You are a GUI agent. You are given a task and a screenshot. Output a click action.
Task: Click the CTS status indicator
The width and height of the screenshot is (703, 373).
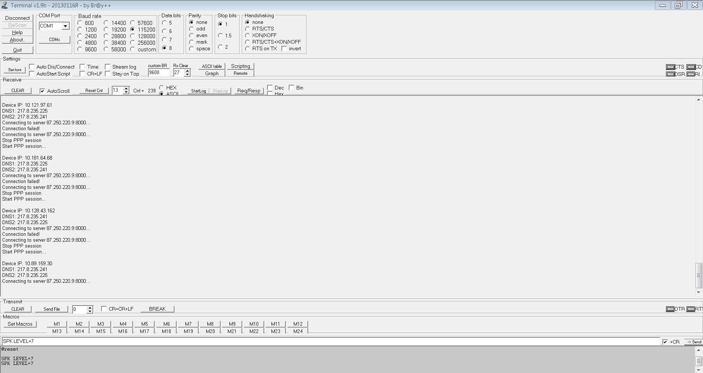click(670, 67)
